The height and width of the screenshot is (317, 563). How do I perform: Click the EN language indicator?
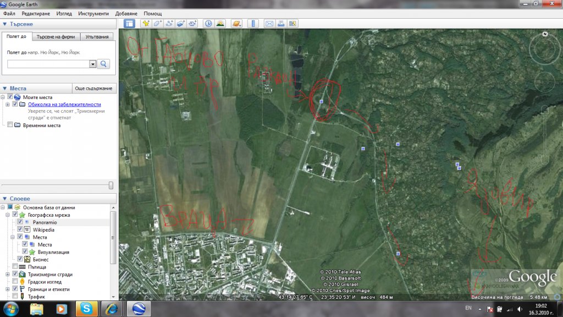468,308
